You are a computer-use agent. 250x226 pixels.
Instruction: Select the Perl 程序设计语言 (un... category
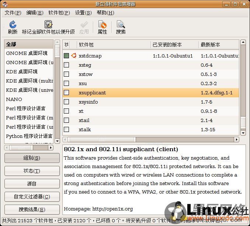pyautogui.click(x=29, y=127)
